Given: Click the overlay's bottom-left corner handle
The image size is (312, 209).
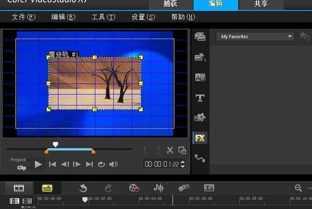Looking at the screenshot, I should point(49,109).
